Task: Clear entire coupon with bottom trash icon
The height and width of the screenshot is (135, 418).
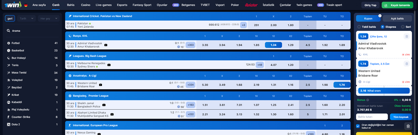Action: click(x=408, y=126)
